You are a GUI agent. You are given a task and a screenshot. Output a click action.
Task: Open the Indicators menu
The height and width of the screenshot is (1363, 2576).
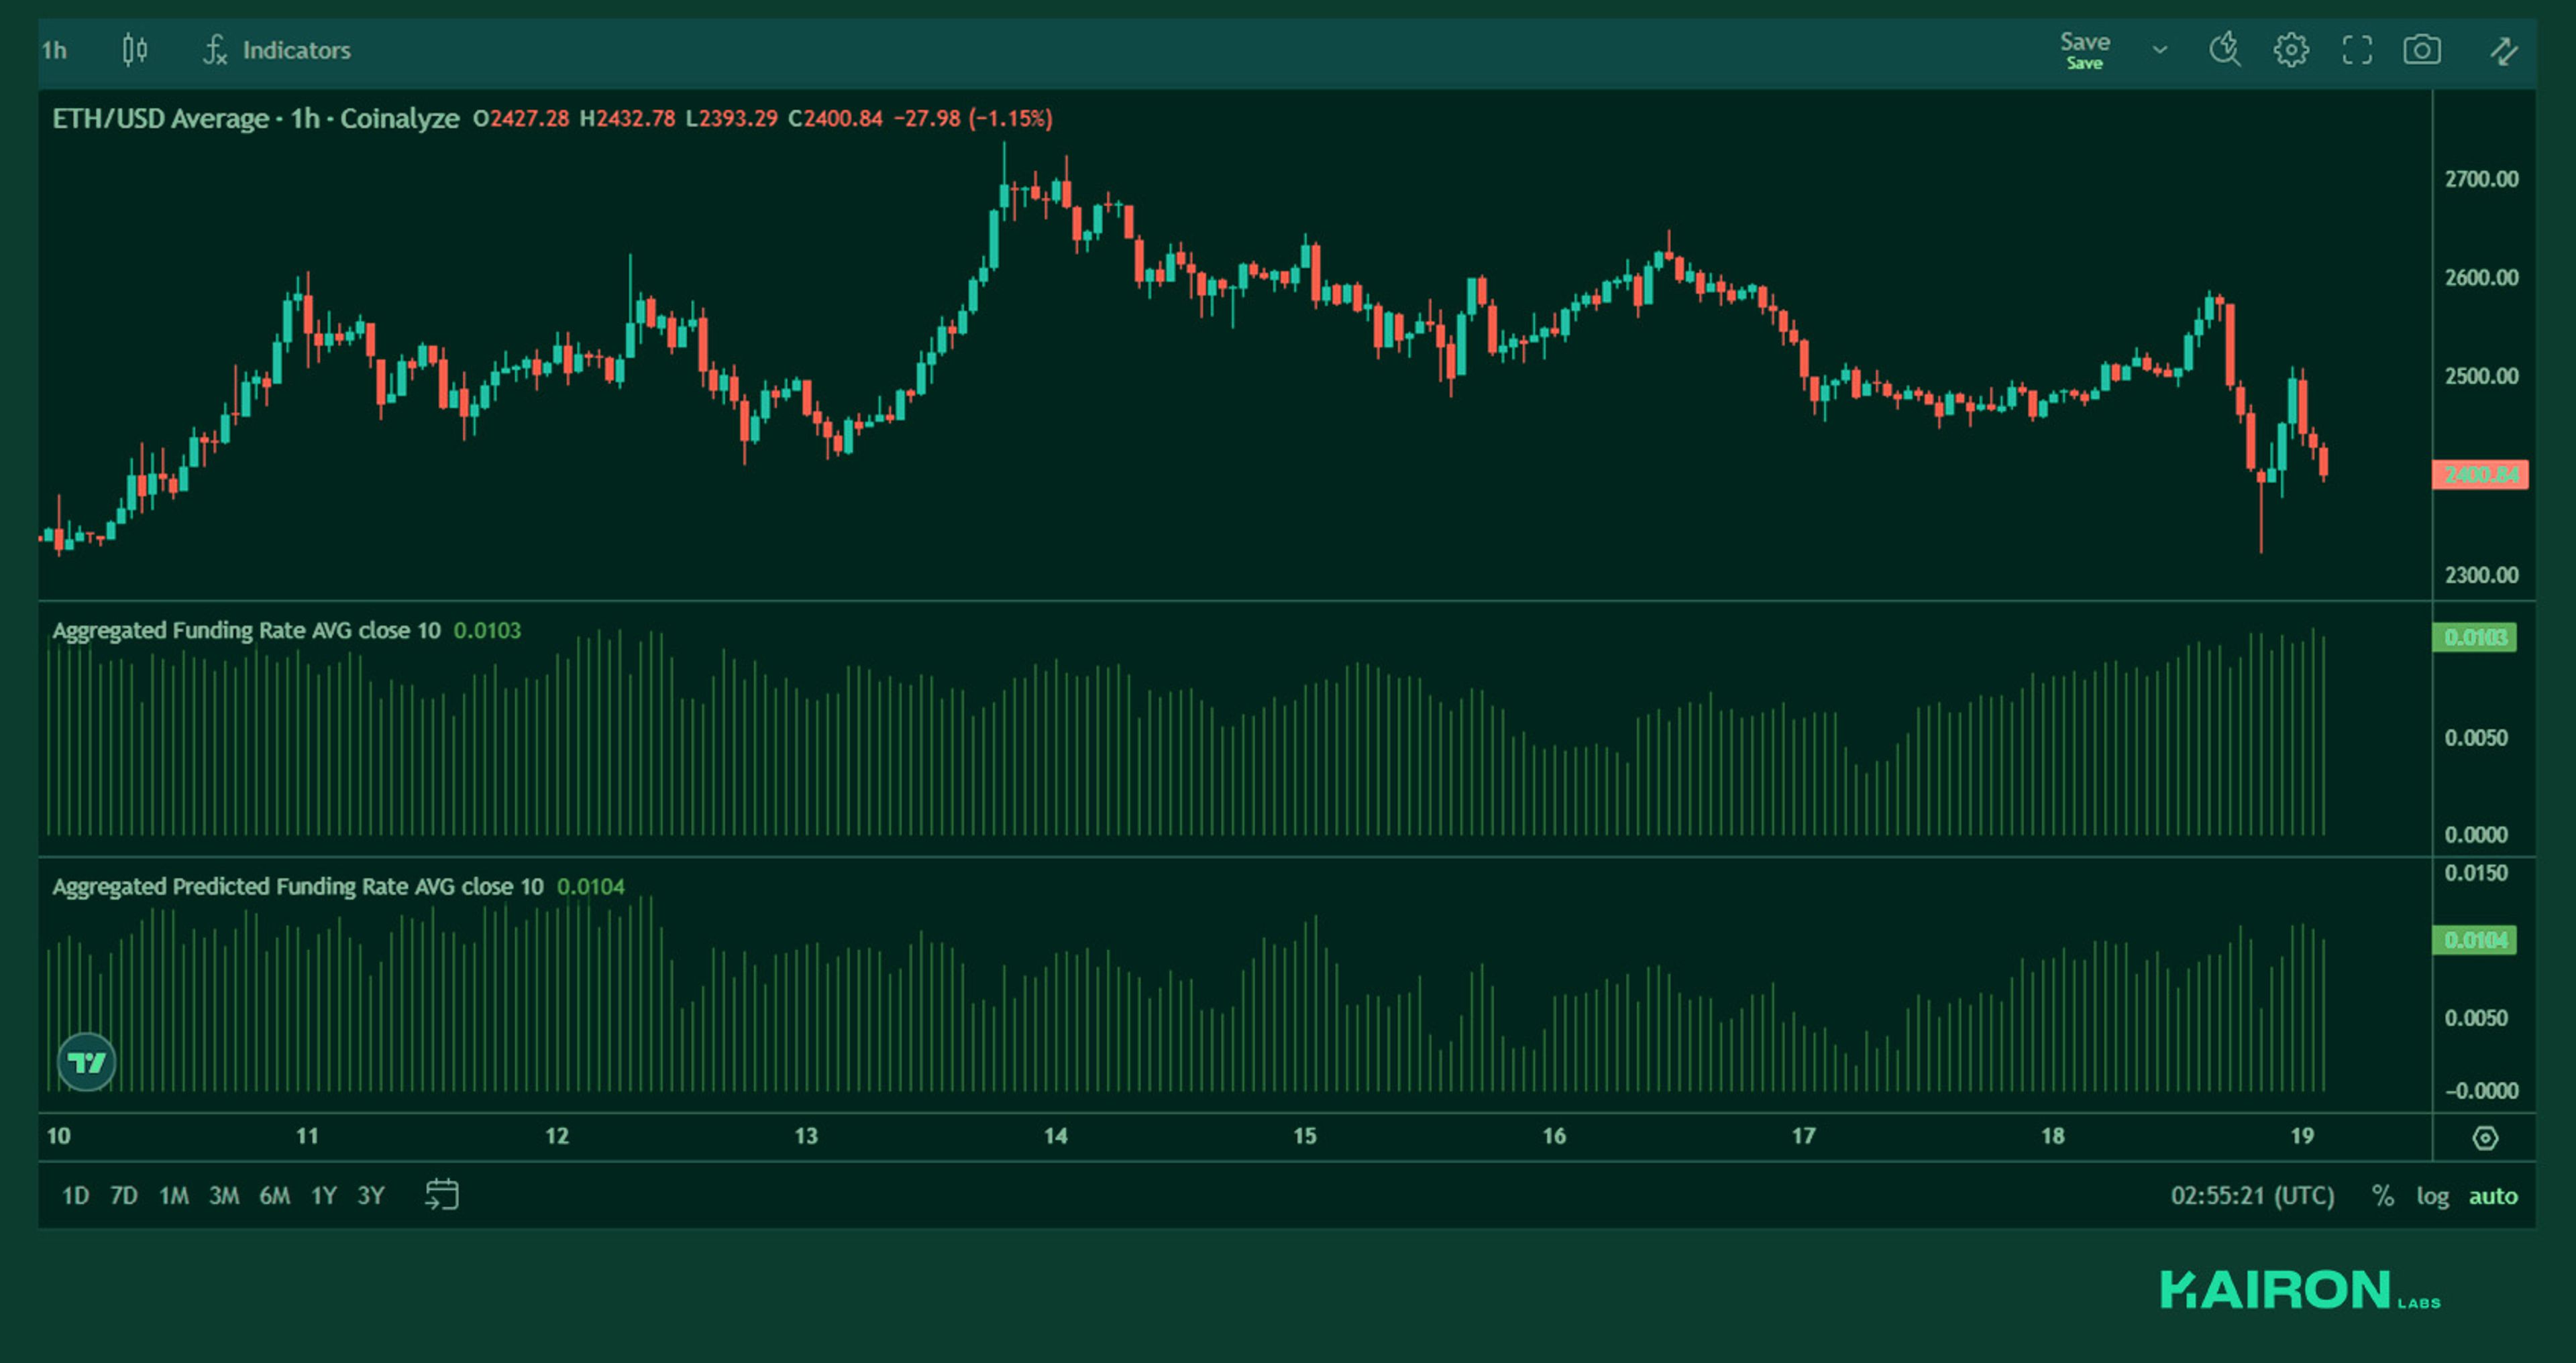click(x=277, y=50)
